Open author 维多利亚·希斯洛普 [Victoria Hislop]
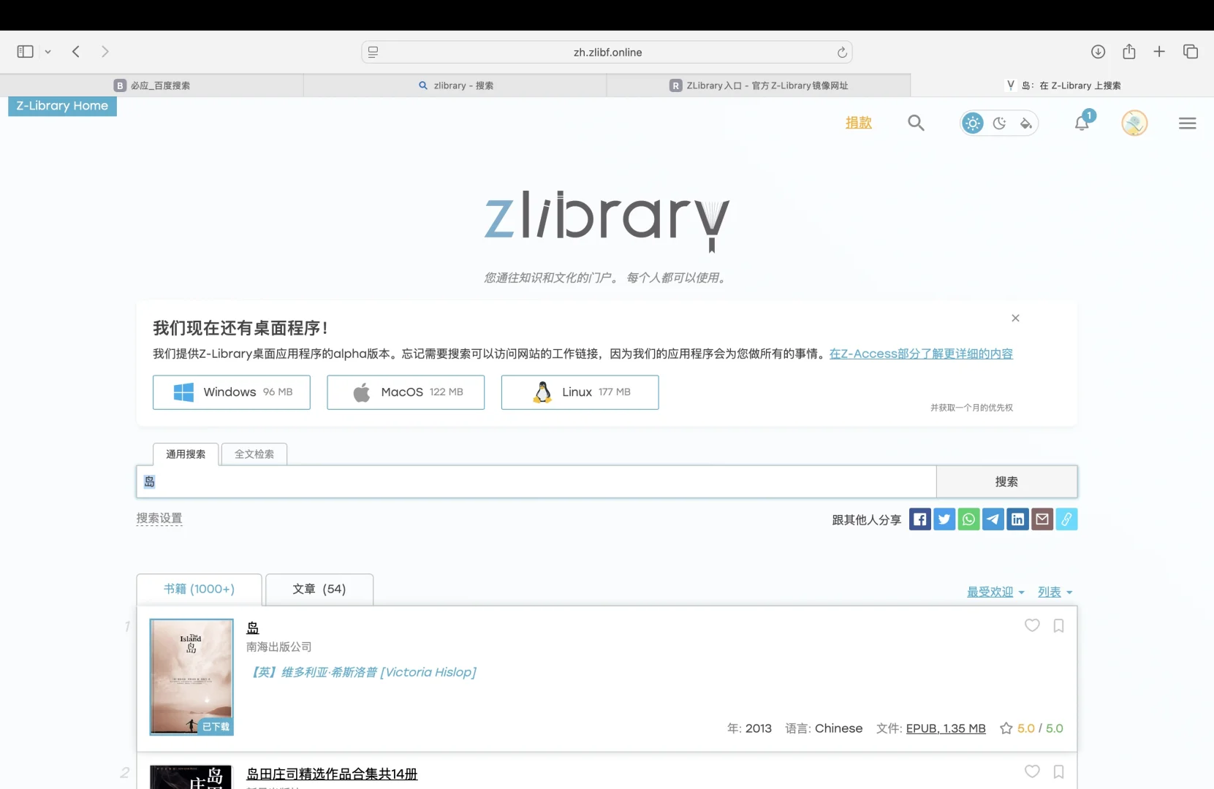This screenshot has height=789, width=1214. [364, 672]
